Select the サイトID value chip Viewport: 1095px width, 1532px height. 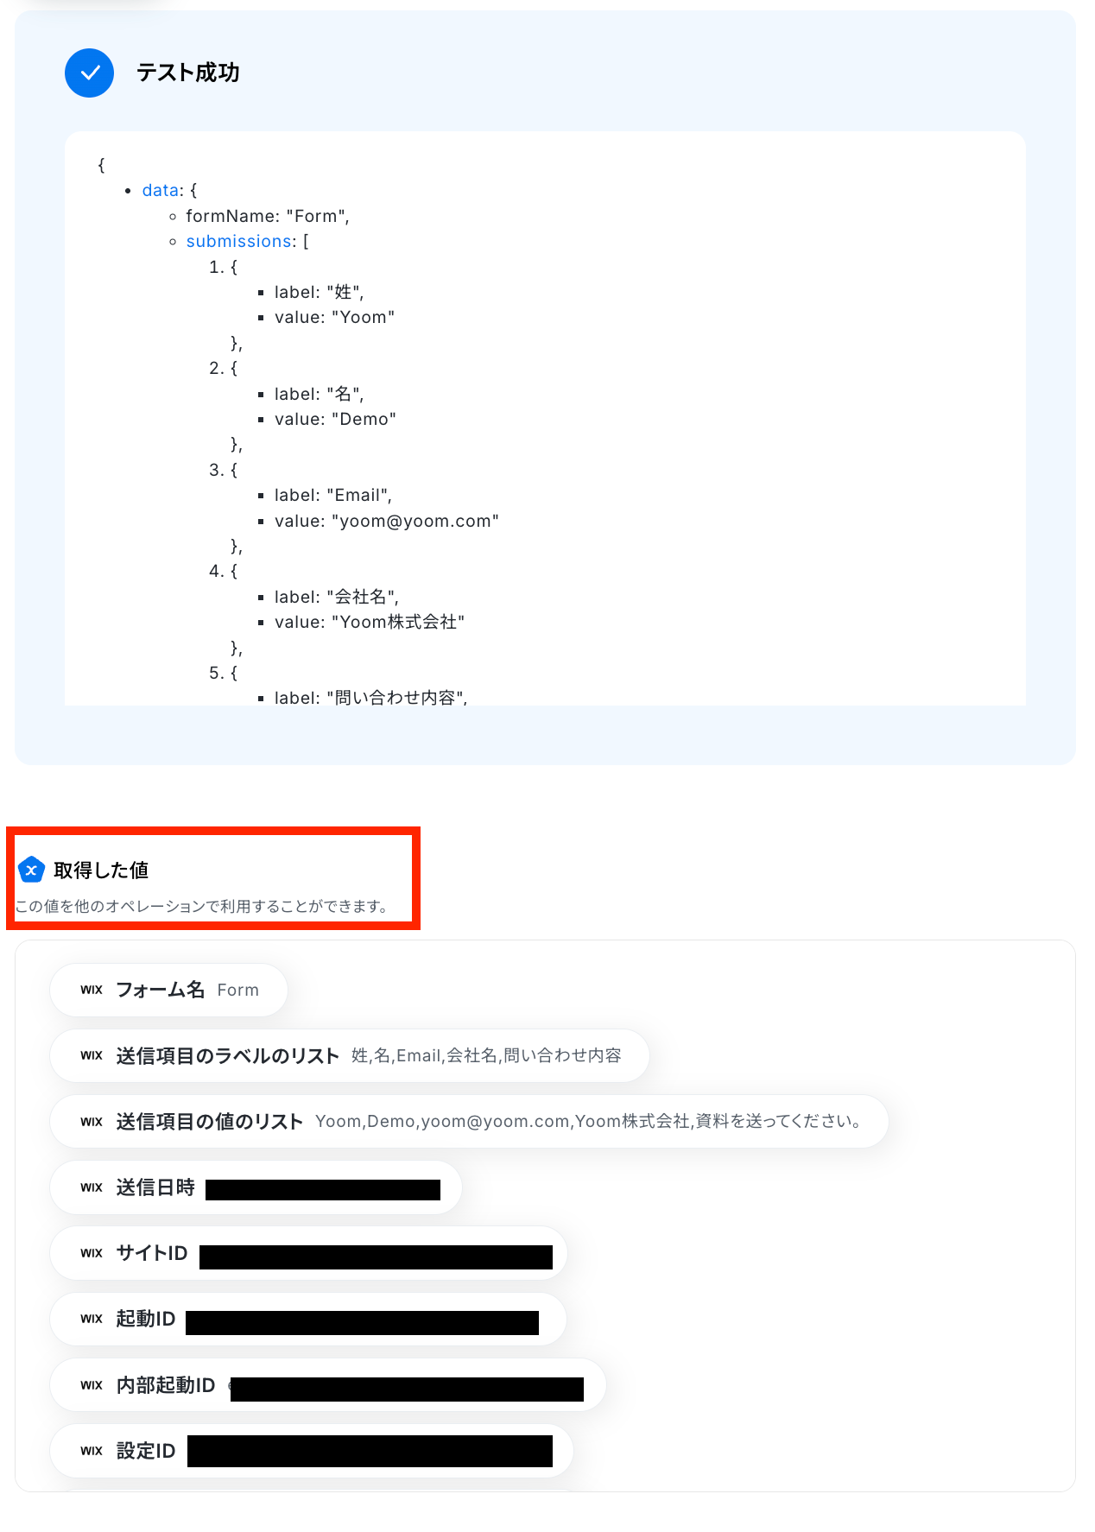click(x=308, y=1253)
